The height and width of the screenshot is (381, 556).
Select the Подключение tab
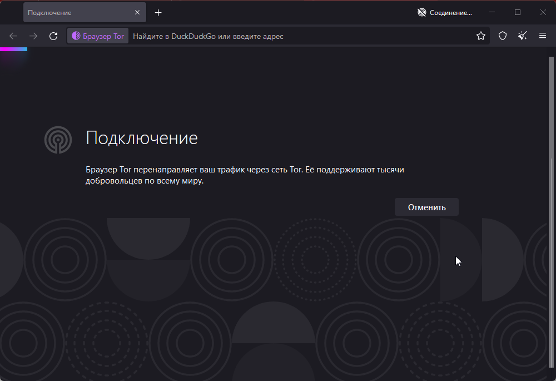point(85,12)
